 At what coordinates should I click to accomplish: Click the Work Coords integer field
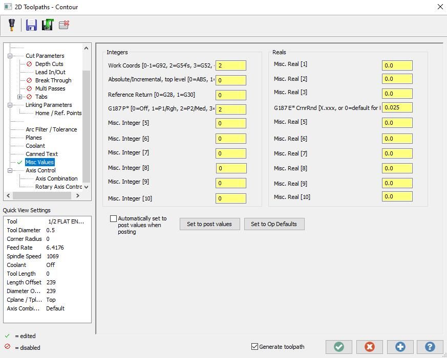point(231,65)
